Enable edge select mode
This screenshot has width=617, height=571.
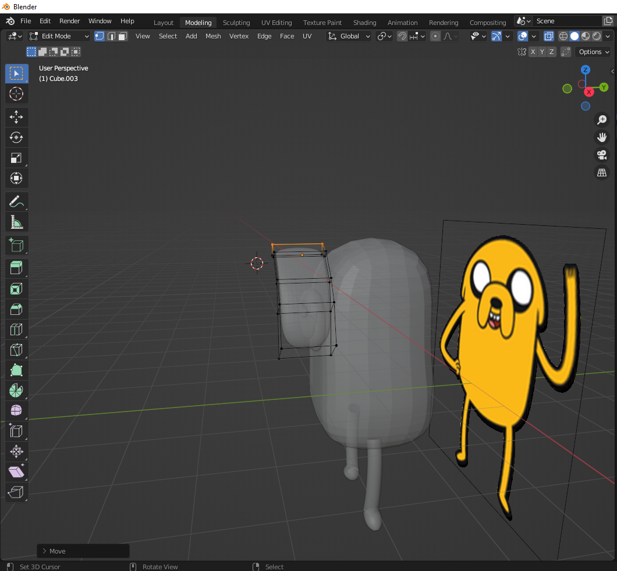[x=111, y=36]
